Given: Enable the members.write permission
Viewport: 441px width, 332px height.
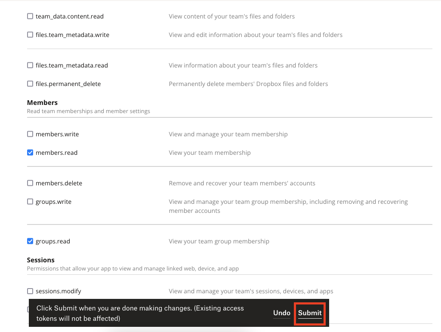Looking at the screenshot, I should tap(30, 134).
